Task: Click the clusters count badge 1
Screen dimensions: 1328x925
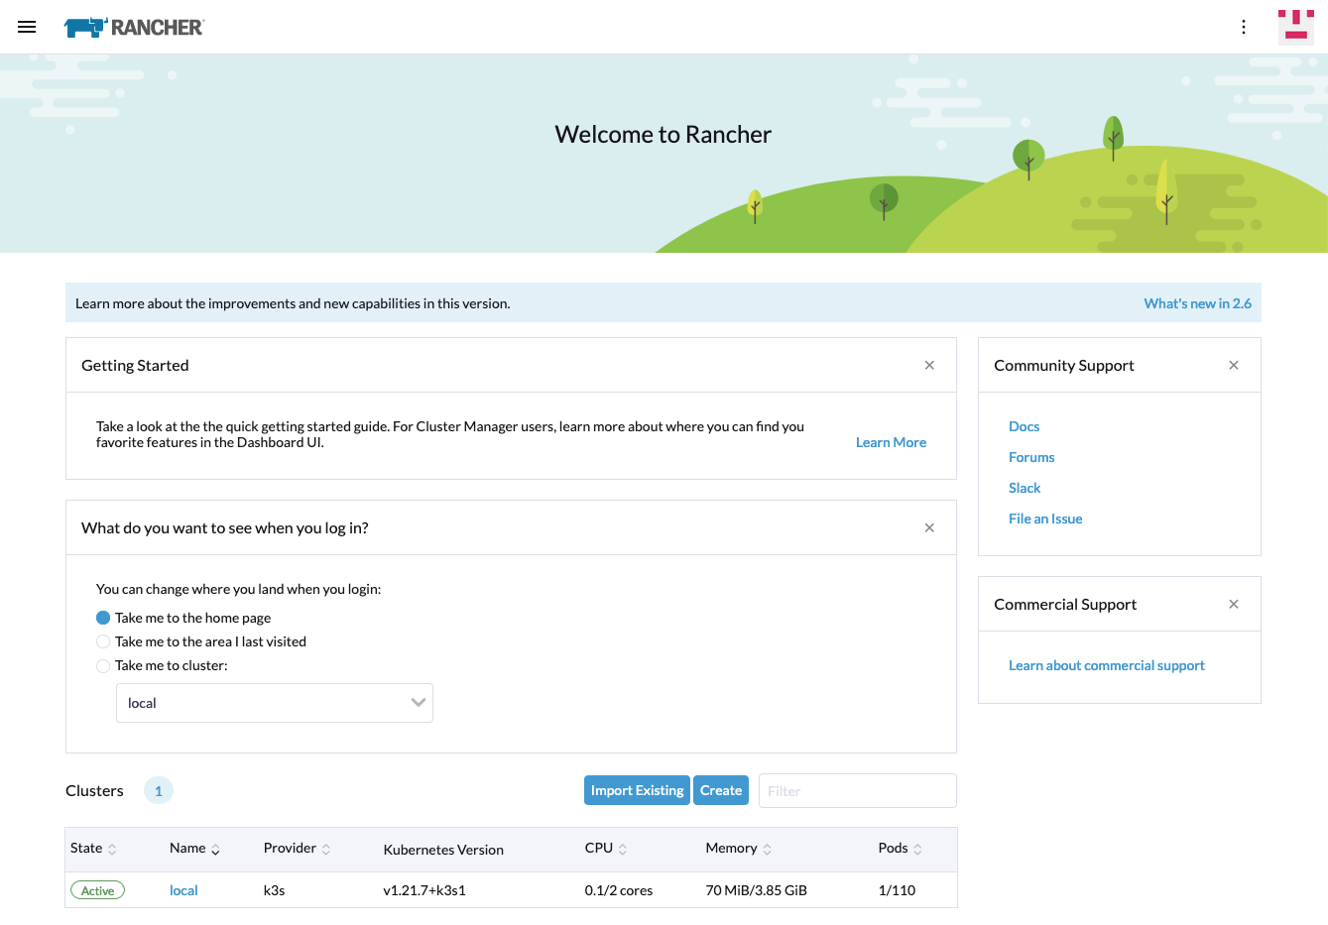Action: 159,791
